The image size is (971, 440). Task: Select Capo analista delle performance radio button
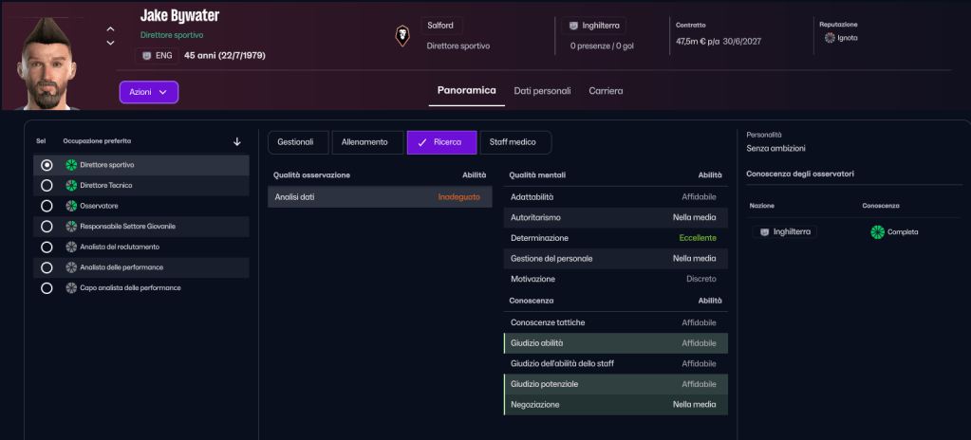click(x=46, y=287)
